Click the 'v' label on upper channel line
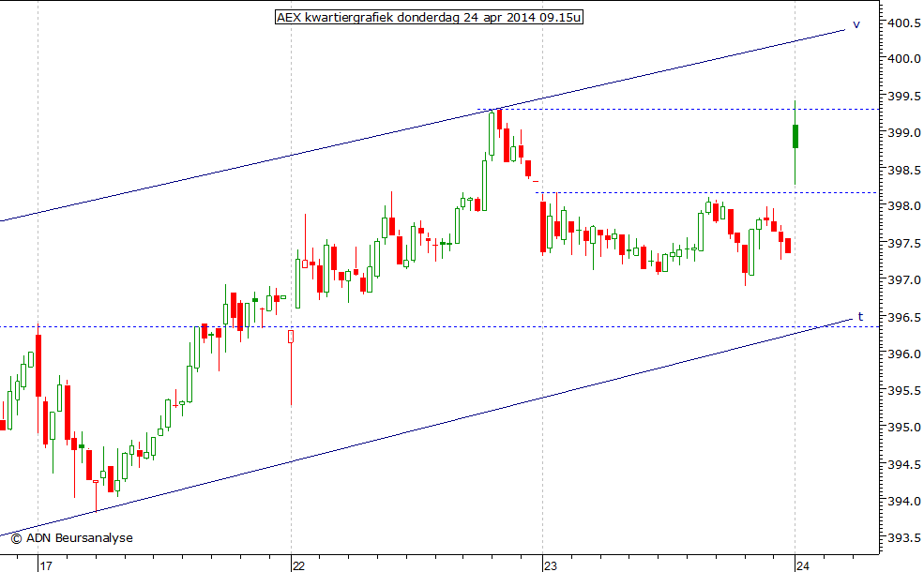 (856, 24)
